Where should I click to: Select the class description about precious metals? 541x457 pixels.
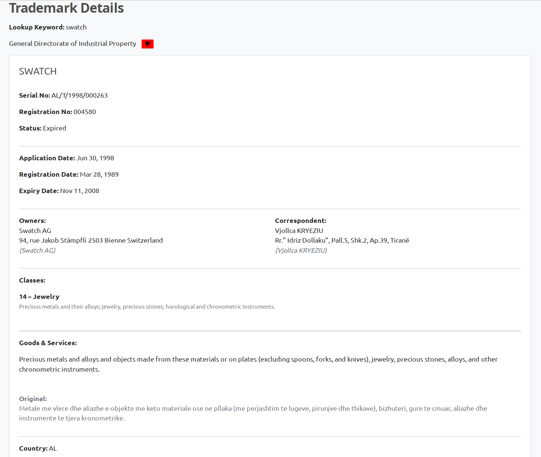147,307
